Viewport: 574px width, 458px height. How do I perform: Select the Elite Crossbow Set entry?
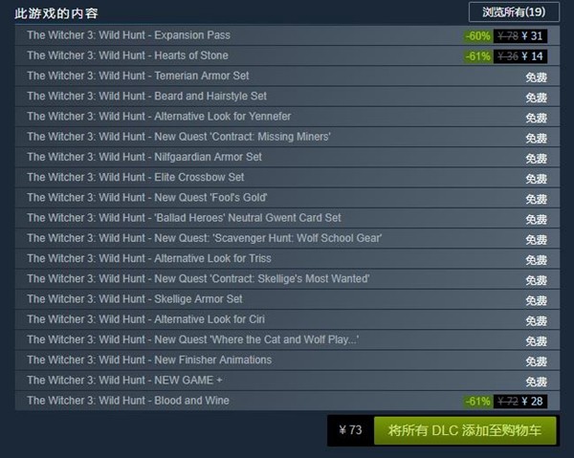tap(287, 178)
